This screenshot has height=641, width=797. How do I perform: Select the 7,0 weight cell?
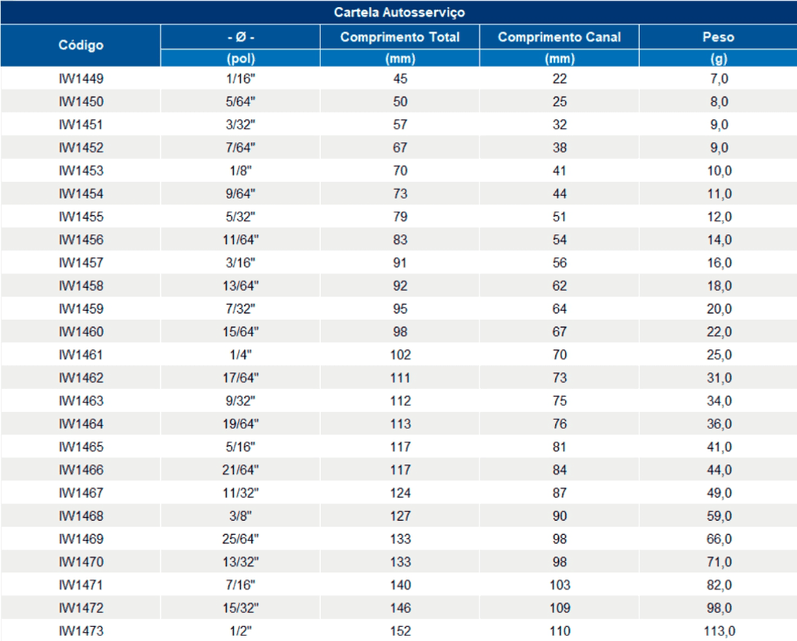pos(718,78)
